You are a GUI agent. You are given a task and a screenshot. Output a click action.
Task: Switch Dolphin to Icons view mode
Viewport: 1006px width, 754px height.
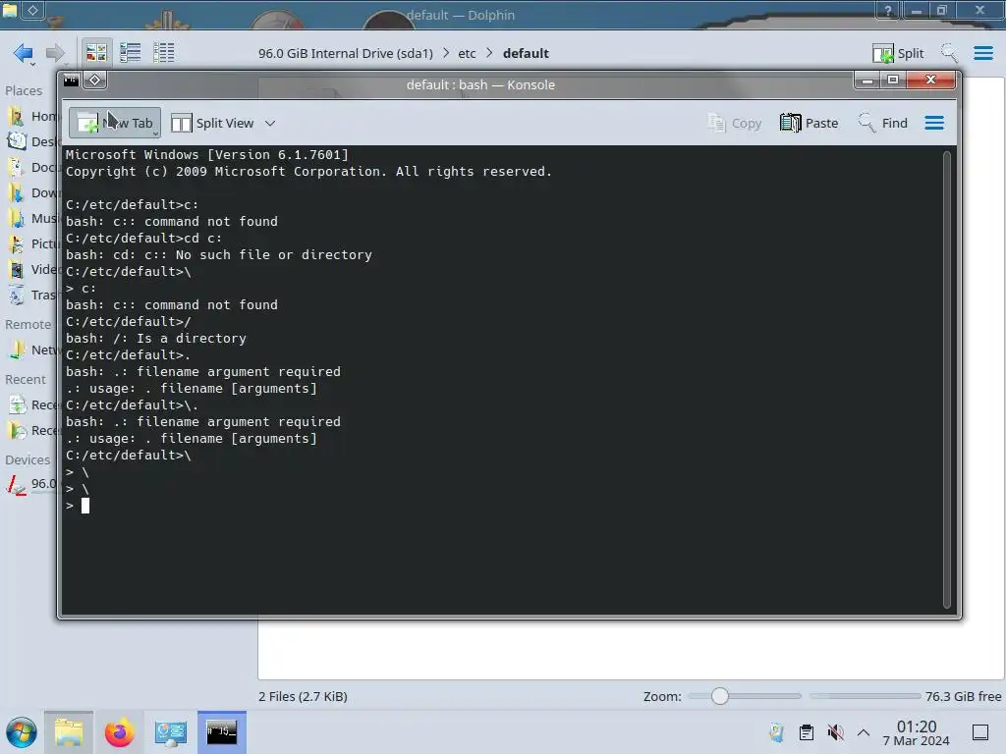pyautogui.click(x=97, y=53)
